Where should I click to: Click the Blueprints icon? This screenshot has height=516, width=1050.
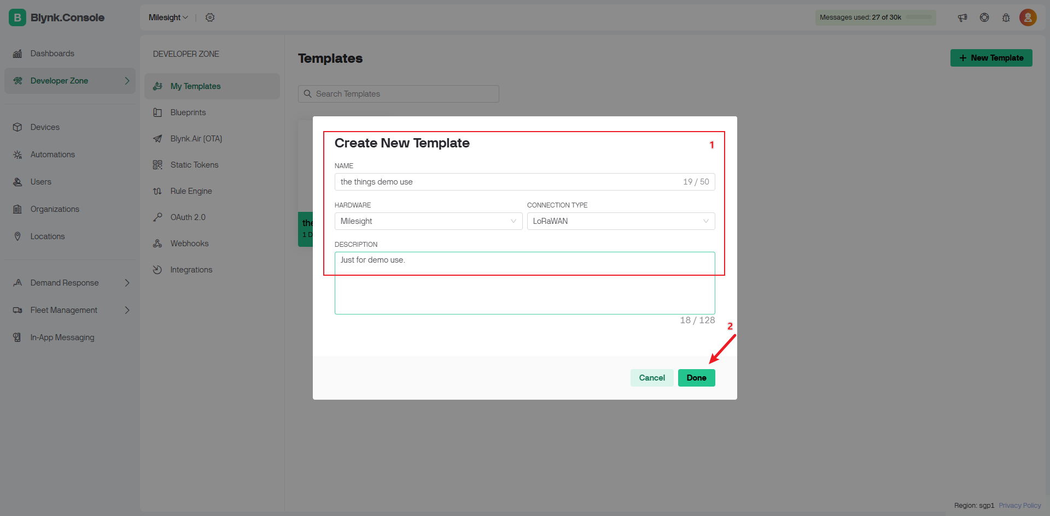(157, 112)
